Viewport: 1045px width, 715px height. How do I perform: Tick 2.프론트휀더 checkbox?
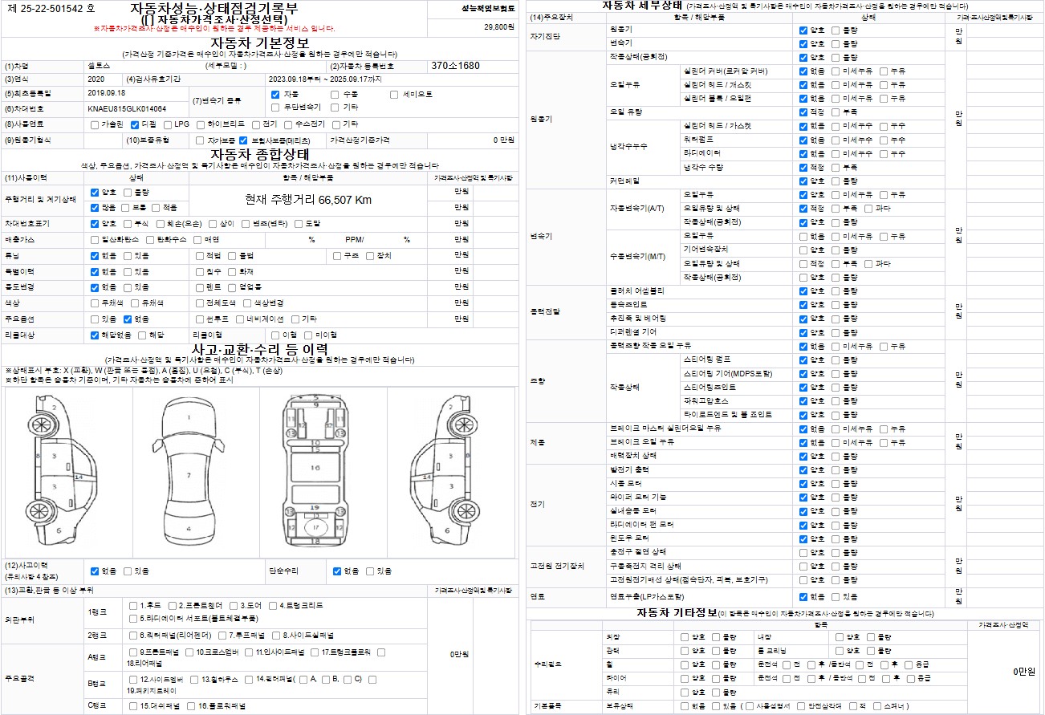(x=172, y=605)
